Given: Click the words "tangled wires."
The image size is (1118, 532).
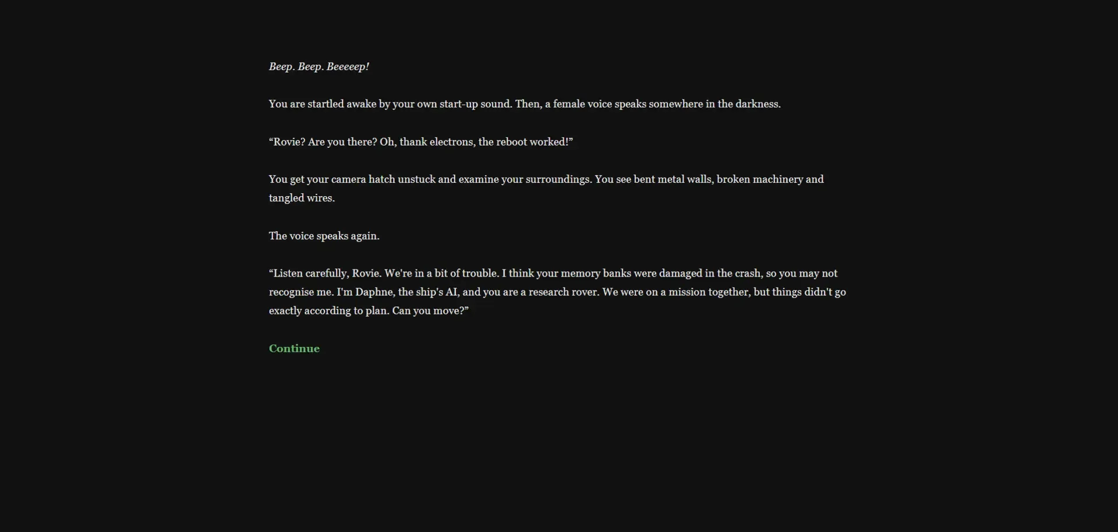Looking at the screenshot, I should coord(302,198).
